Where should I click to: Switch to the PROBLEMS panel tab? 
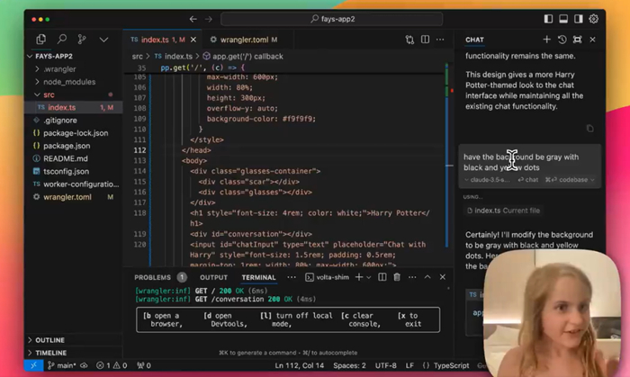coord(152,277)
